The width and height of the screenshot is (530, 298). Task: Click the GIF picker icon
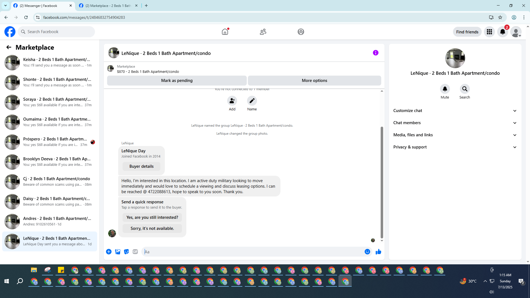135,252
